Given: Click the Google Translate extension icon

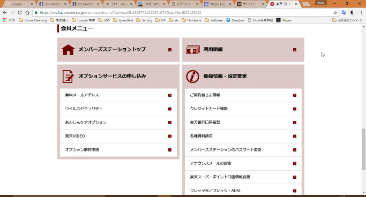Looking at the screenshot, I should coord(343,13).
